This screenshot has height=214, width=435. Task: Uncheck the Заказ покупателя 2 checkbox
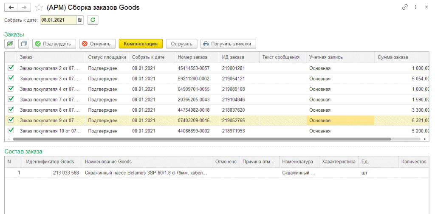11,68
